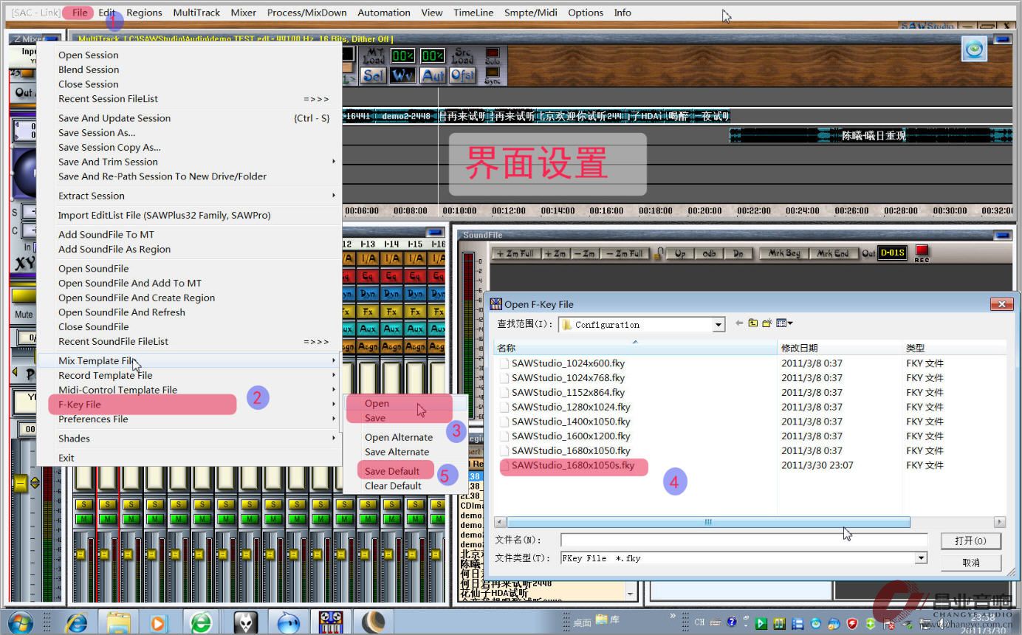
Task: Open the Automation menu
Action: point(383,13)
